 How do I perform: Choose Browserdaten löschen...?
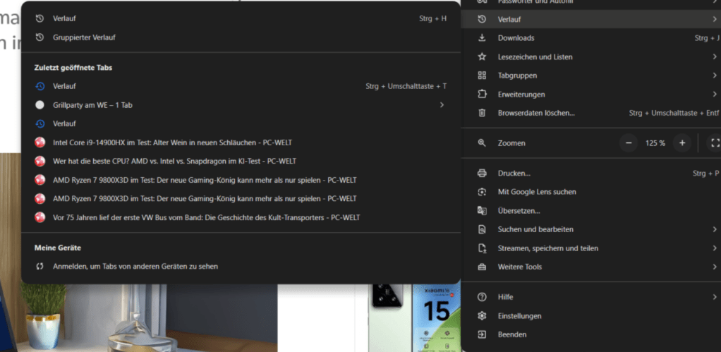pos(591,113)
